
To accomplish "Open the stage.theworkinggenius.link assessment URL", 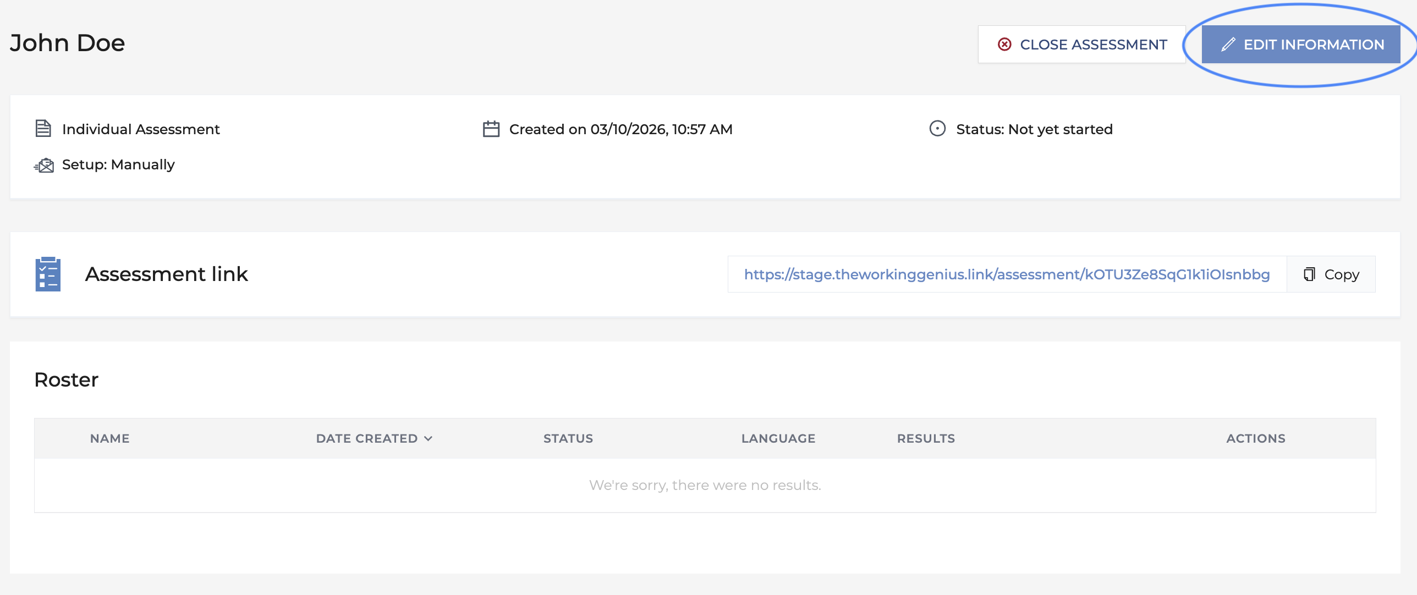I will (x=1007, y=274).
